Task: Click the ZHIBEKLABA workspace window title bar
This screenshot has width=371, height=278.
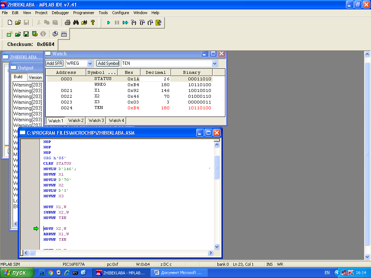Action: (x=23, y=57)
